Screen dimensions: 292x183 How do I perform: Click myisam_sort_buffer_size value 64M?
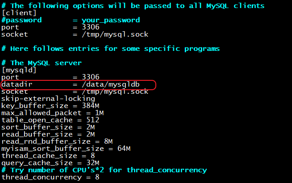pyautogui.click(x=124, y=149)
